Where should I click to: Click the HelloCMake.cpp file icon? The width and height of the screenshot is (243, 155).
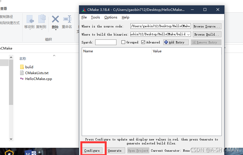22,79
